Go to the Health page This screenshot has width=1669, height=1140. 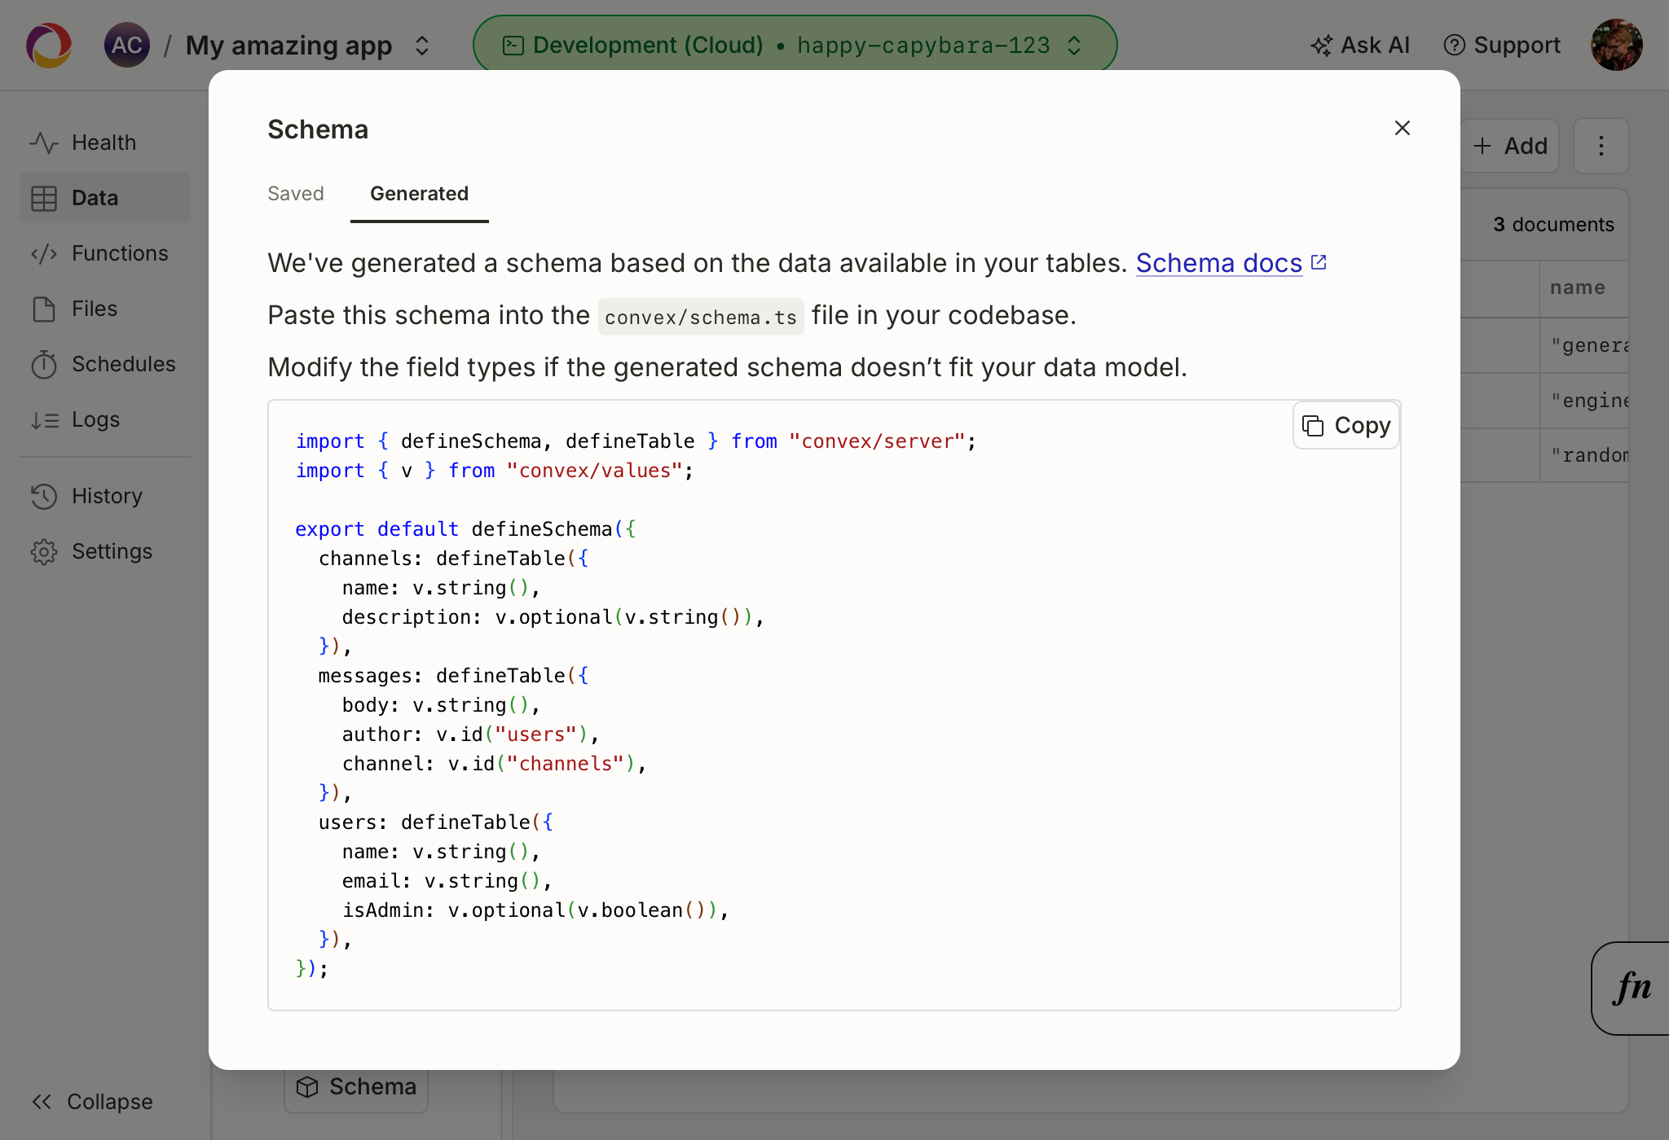(104, 142)
